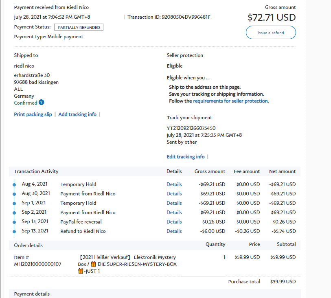Click the Aug 4 timeline dot
The image size is (331, 298).
click(14, 184)
